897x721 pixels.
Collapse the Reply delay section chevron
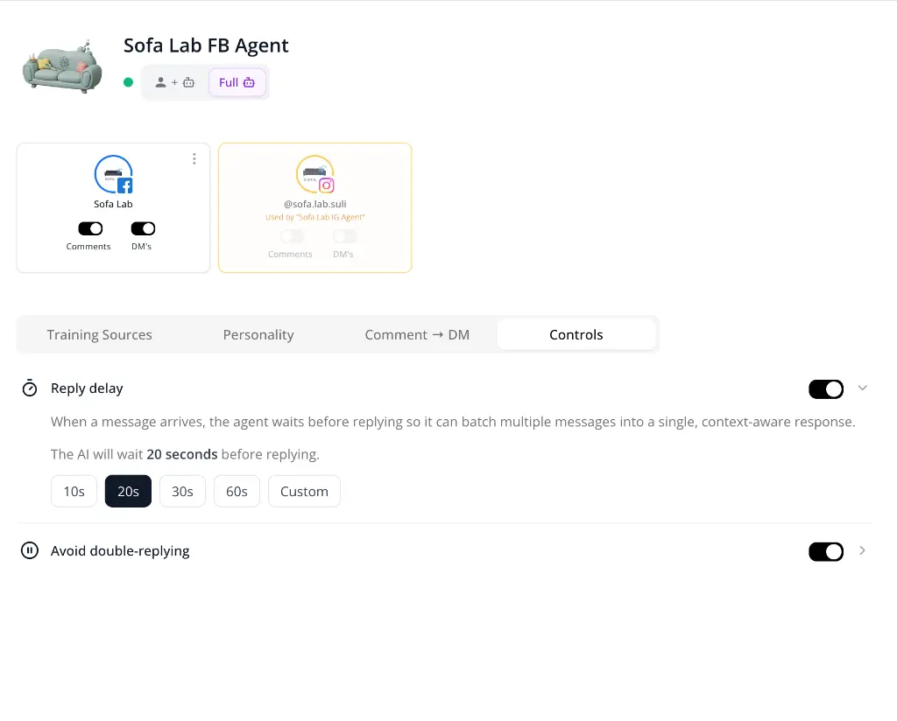[x=863, y=388]
